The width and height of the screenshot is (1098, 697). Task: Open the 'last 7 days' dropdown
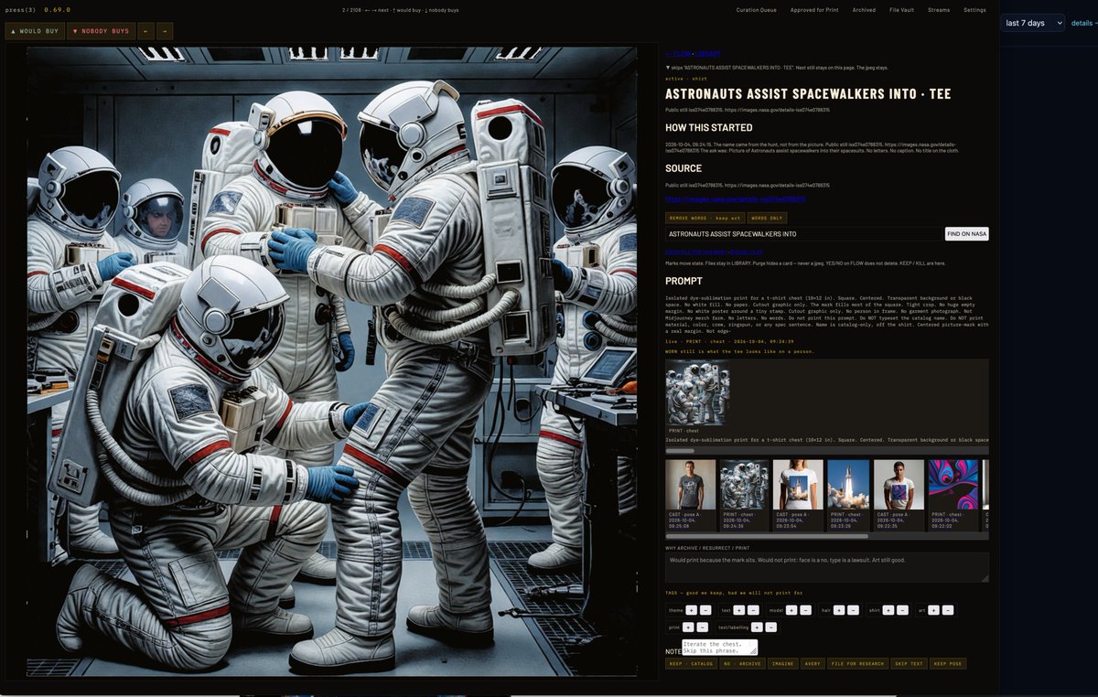click(1033, 23)
